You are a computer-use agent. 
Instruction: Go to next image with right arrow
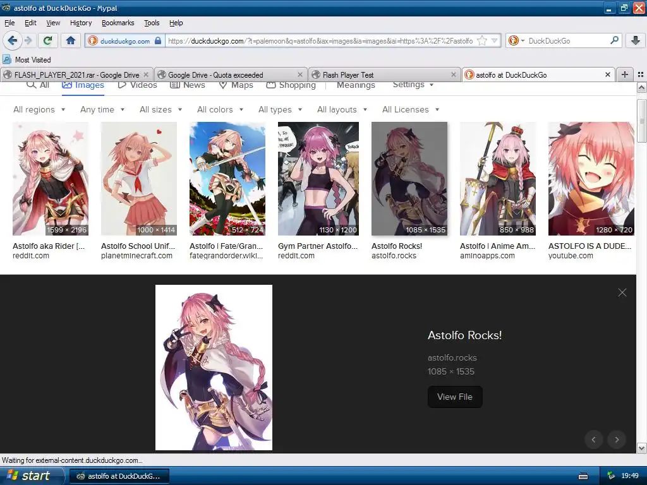pyautogui.click(x=617, y=440)
